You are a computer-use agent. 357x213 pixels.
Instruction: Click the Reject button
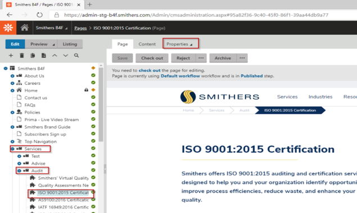183,58
